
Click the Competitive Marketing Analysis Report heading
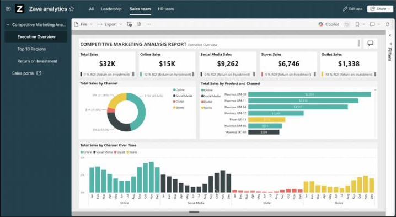click(133, 44)
